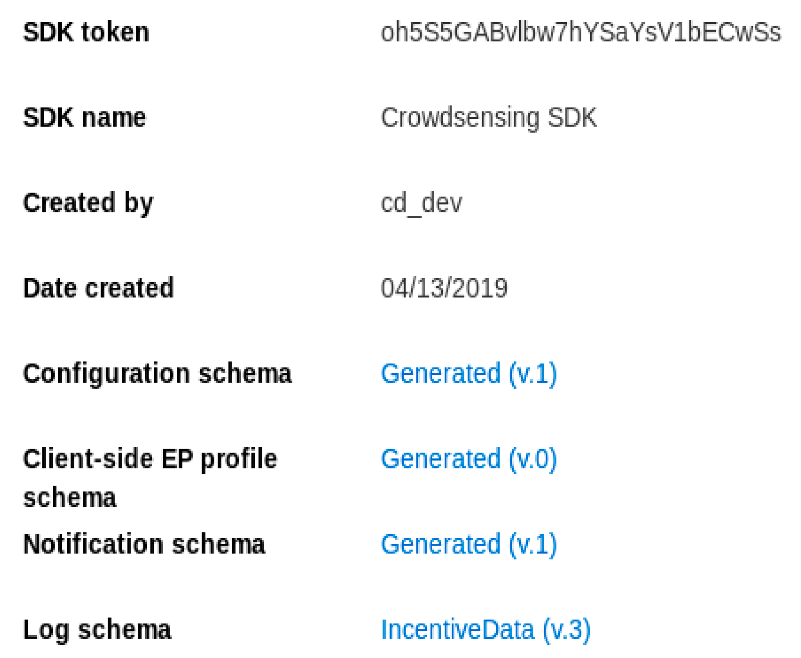Open the Configuration schema Generated (v.1) link

coord(468,374)
